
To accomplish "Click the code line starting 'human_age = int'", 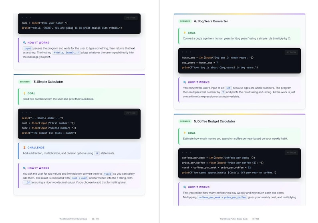I will click(x=217, y=58).
